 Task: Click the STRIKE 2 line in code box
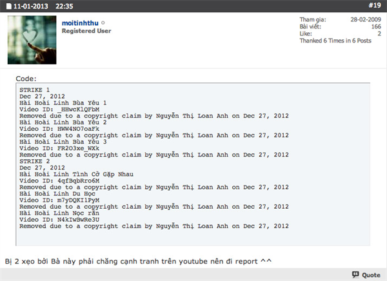34,159
